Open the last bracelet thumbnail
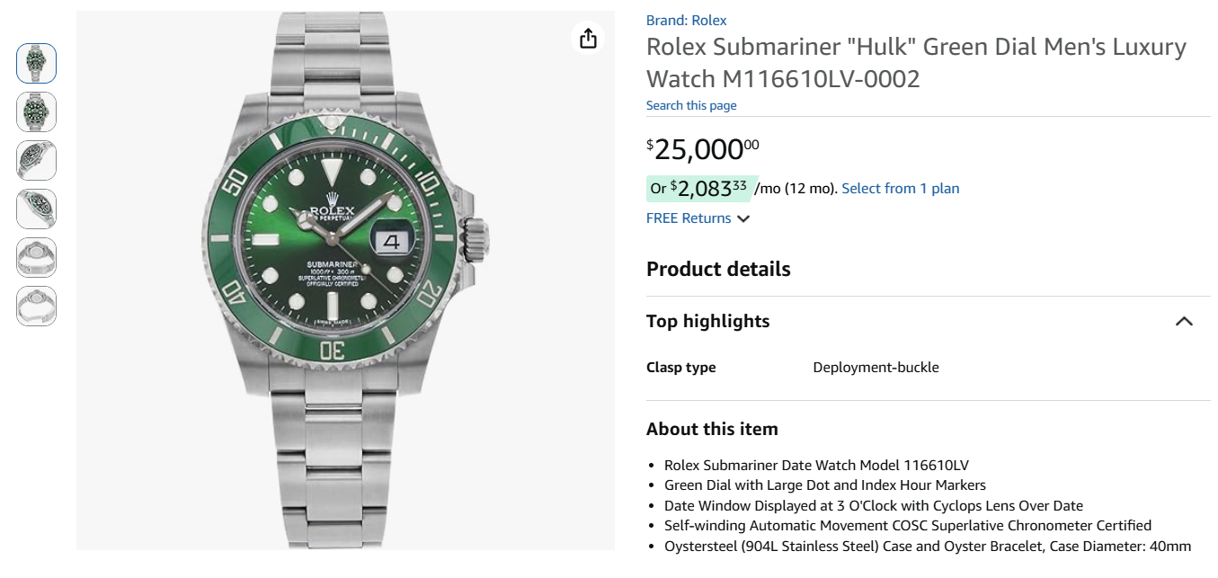This screenshot has height=578, width=1218. tap(35, 306)
